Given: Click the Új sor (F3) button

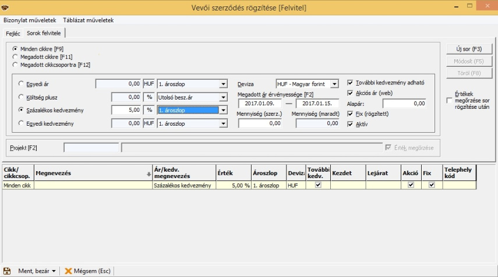Looking at the screenshot, I should point(469,49).
